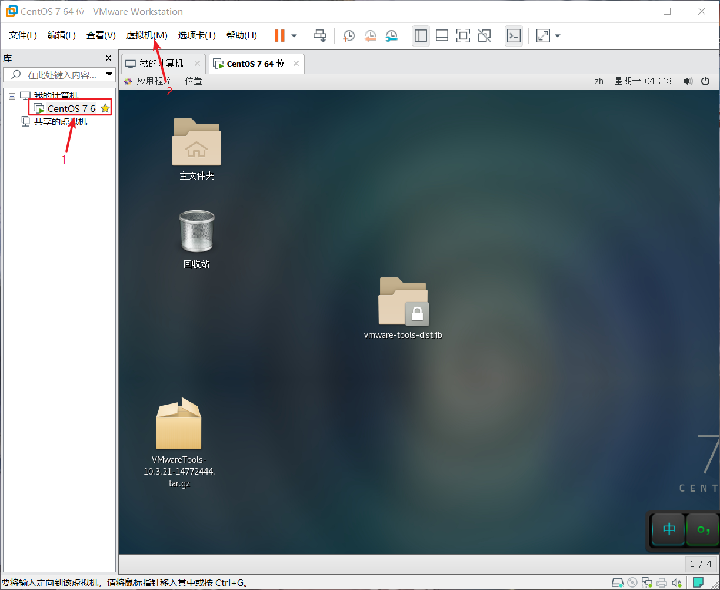
Task: Click the VMware Workstation title bar logo
Action: (11, 11)
